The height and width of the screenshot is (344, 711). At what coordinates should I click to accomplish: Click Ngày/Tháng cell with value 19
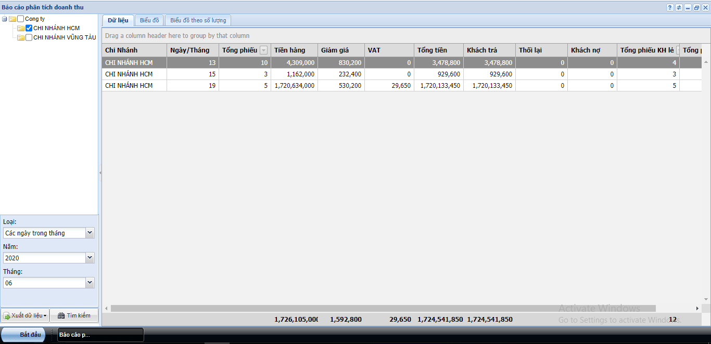coord(193,85)
